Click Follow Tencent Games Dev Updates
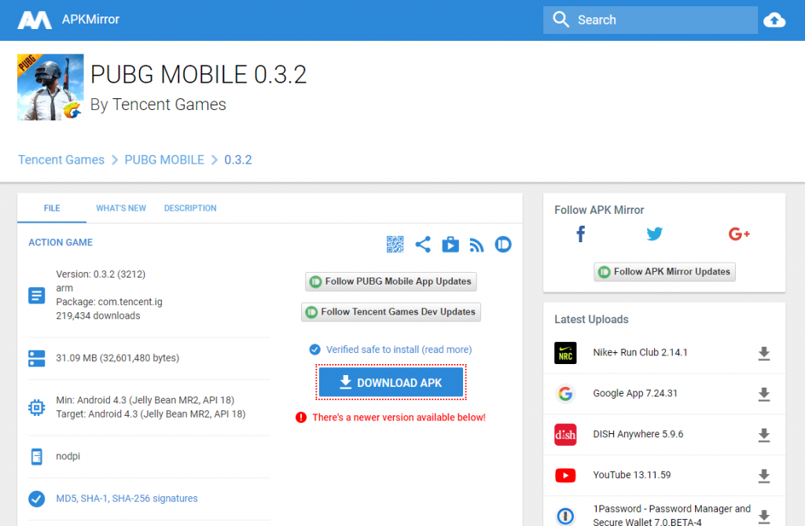Image resolution: width=805 pixels, height=526 pixels. click(391, 312)
